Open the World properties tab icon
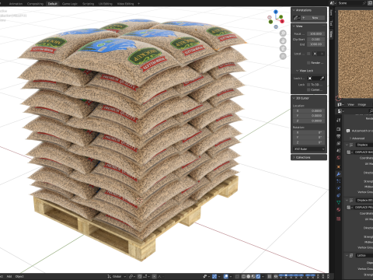The image size is (373, 280). (338, 158)
